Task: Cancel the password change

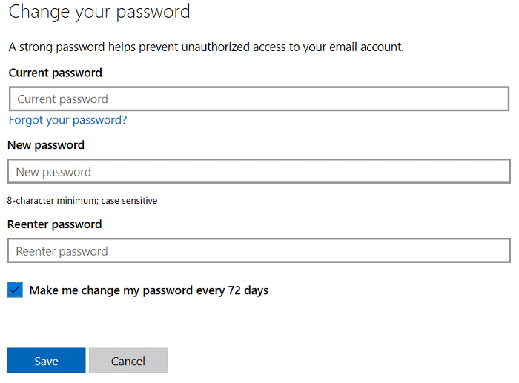Action: [128, 361]
